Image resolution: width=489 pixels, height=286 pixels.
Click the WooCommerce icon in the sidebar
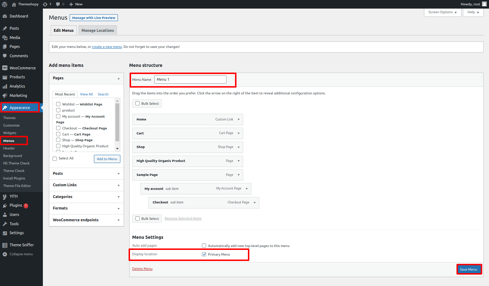pyautogui.click(x=5, y=68)
